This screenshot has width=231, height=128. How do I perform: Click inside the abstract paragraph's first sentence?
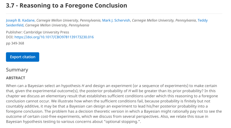(x=43, y=86)
